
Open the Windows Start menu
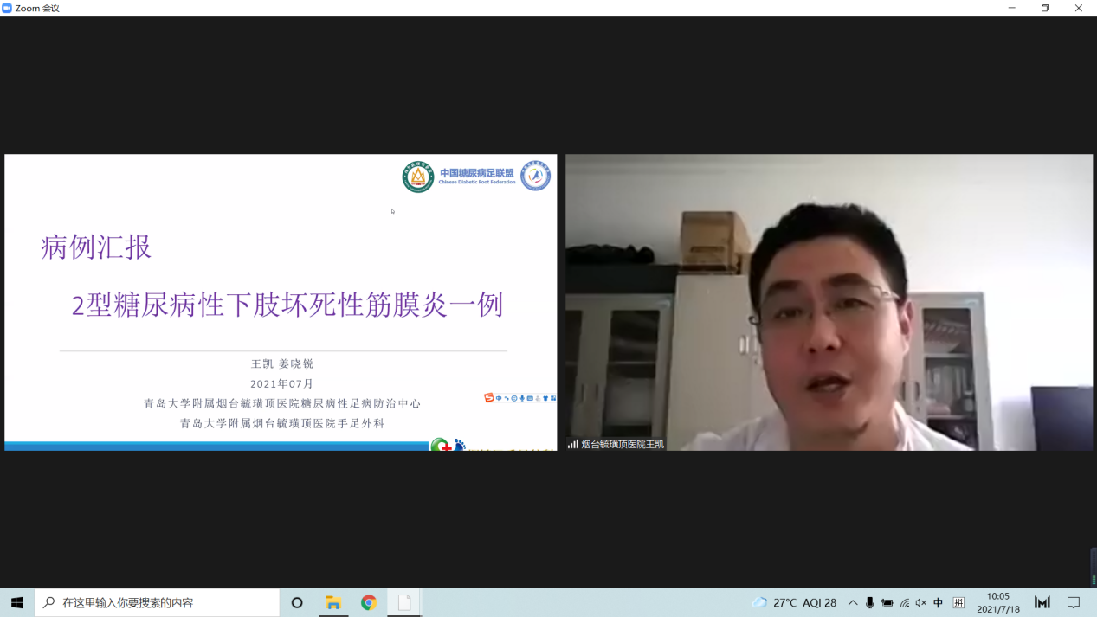[17, 602]
